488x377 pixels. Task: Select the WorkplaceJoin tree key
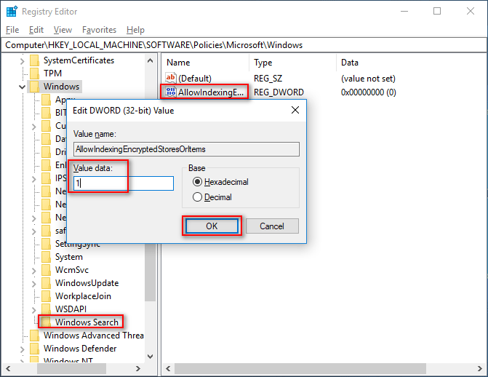click(x=83, y=296)
